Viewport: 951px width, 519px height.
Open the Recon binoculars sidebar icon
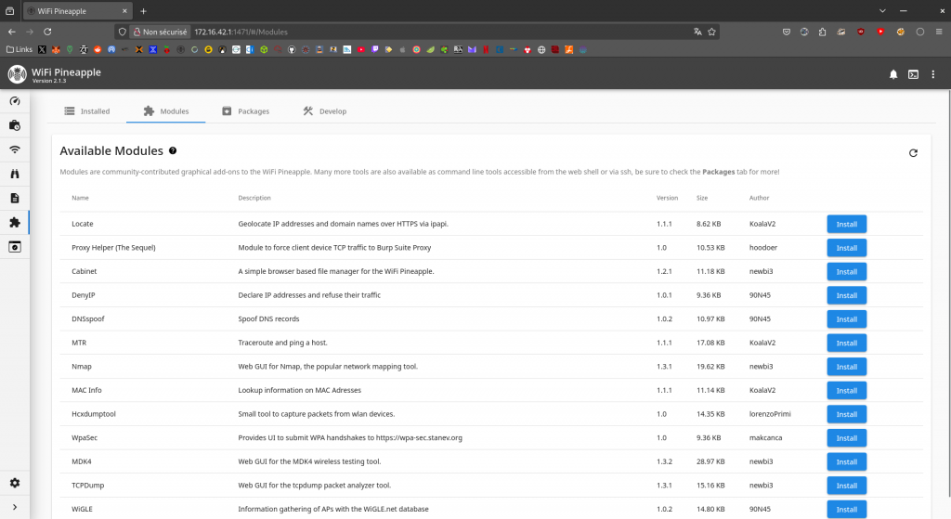[x=15, y=174]
